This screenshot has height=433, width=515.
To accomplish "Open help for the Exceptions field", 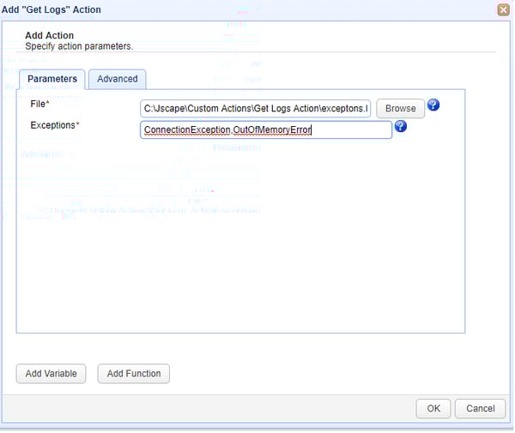I will (401, 127).
